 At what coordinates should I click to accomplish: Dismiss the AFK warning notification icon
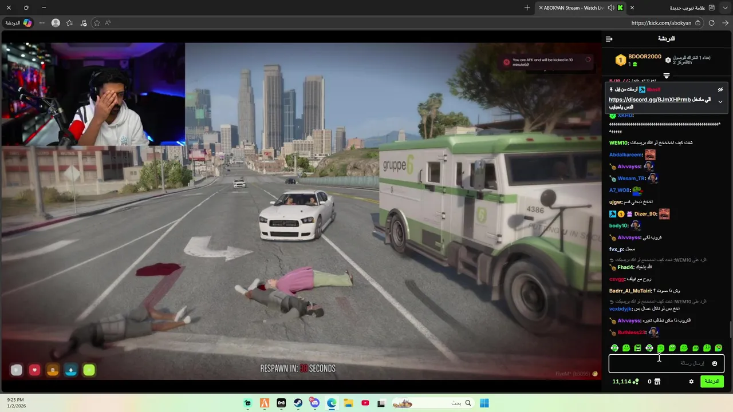(x=506, y=62)
